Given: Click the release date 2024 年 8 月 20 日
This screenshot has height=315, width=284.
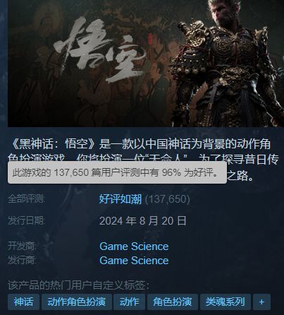Looking at the screenshot, I should click(x=142, y=221).
